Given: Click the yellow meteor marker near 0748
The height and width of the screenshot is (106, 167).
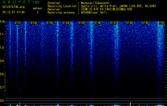Looking at the screenshot, I should [130, 104].
